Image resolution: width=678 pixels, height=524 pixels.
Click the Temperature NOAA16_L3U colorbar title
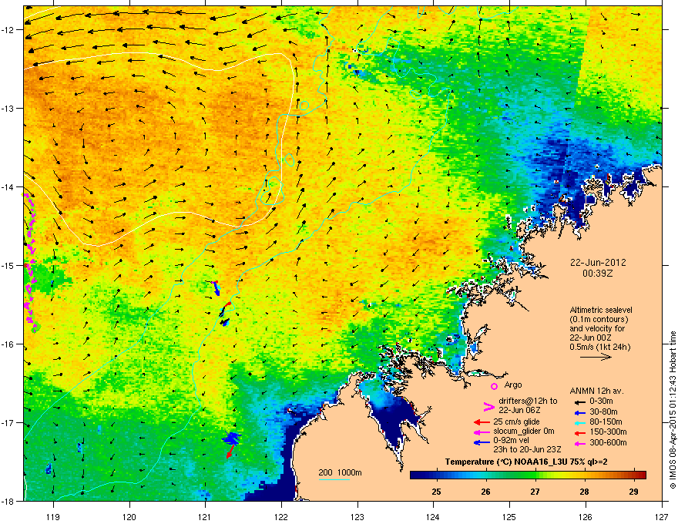pos(525,462)
